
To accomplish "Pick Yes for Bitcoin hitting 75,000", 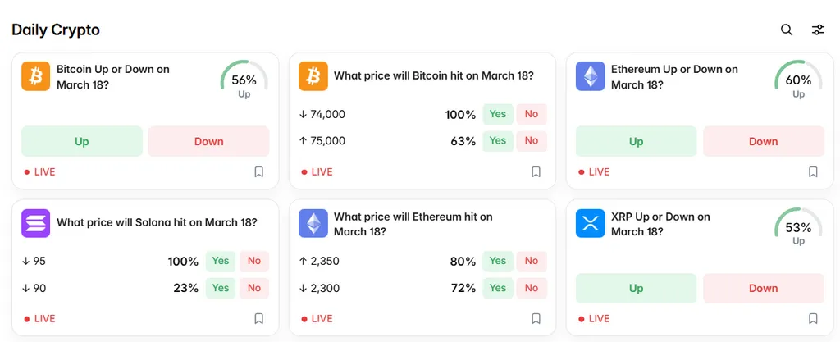I will [x=498, y=141].
